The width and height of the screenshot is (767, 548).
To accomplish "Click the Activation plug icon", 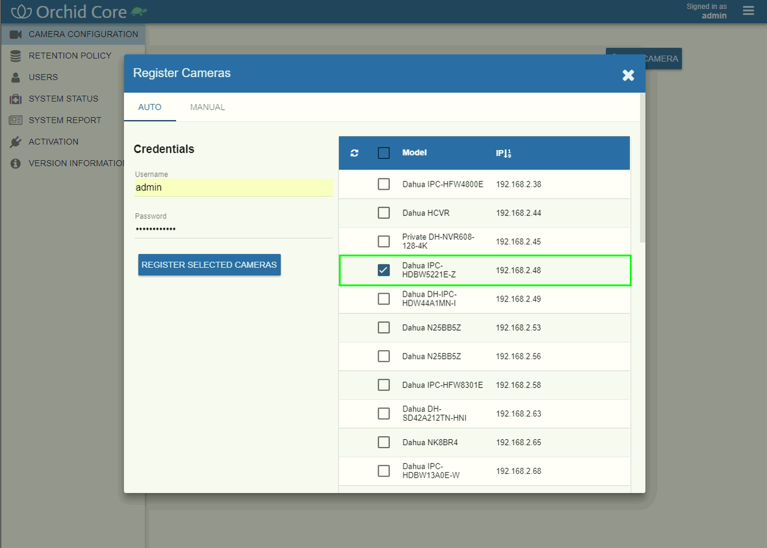I will (16, 142).
